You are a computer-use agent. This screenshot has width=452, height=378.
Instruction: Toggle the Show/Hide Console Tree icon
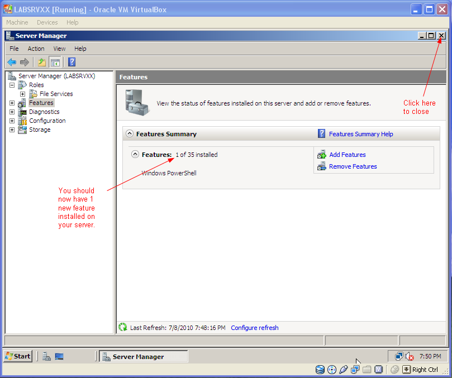55,62
